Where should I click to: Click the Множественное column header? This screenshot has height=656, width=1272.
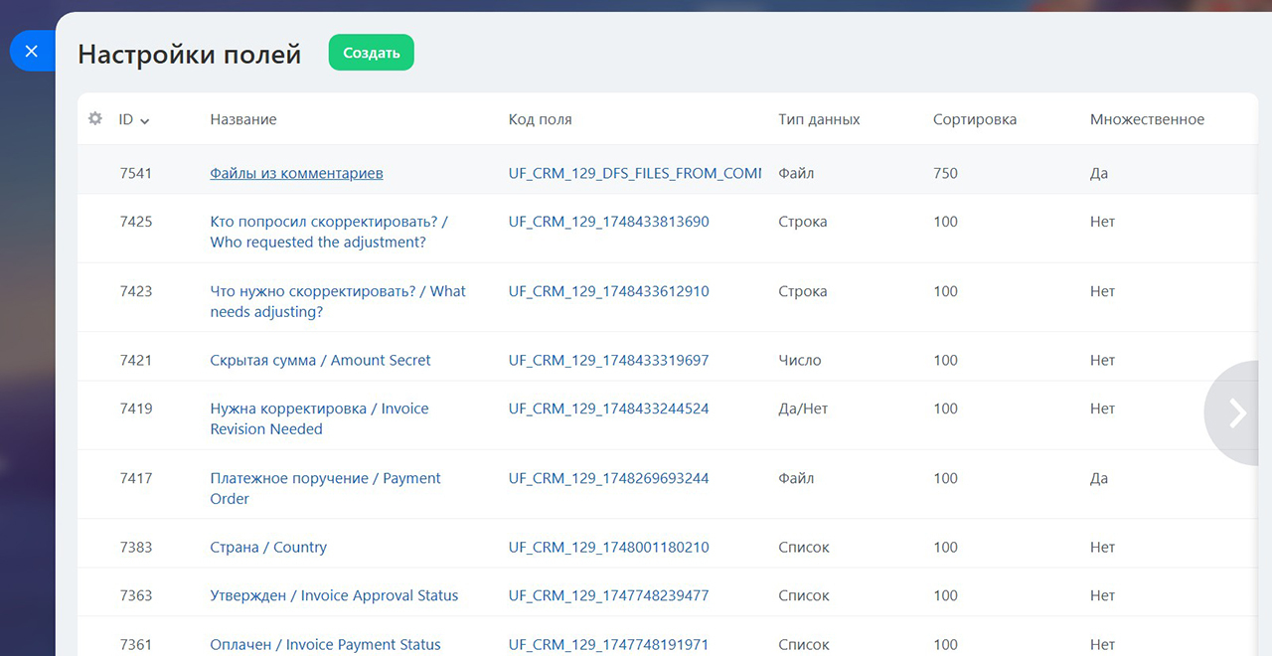point(1147,119)
